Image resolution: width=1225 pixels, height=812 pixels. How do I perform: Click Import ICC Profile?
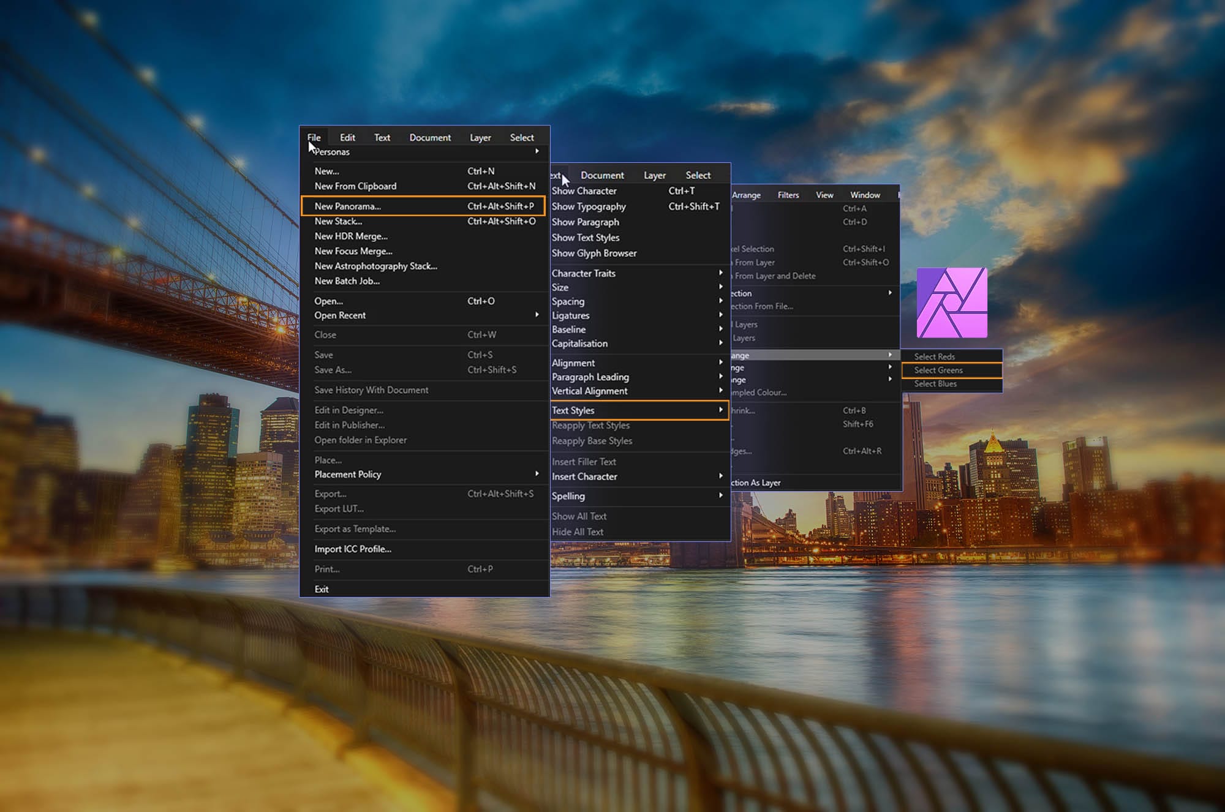tap(352, 549)
